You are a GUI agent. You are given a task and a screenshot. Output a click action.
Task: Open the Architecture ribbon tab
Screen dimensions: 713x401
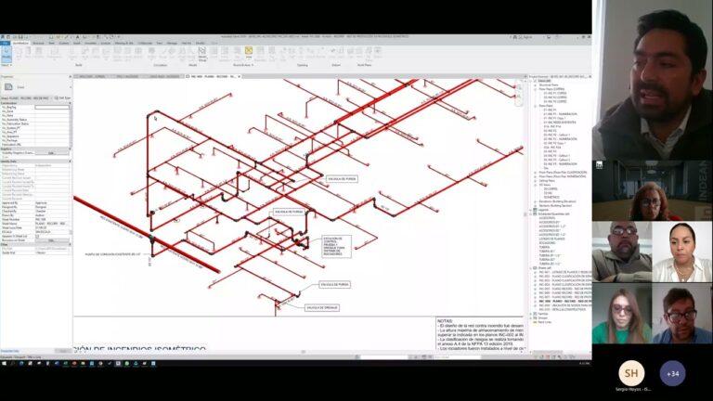pos(20,44)
